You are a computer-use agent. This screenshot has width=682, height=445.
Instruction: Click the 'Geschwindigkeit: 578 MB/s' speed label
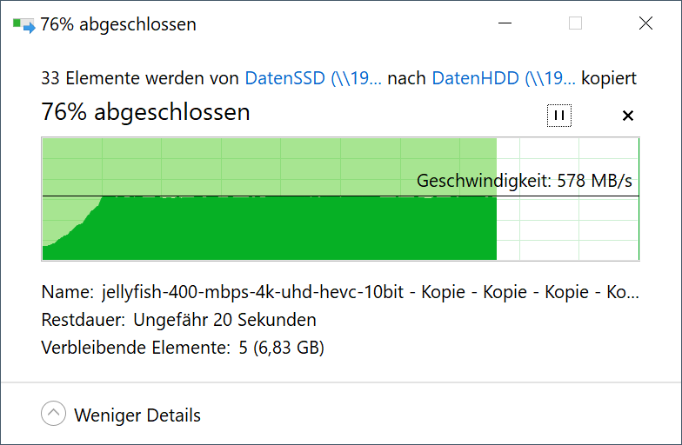(524, 182)
